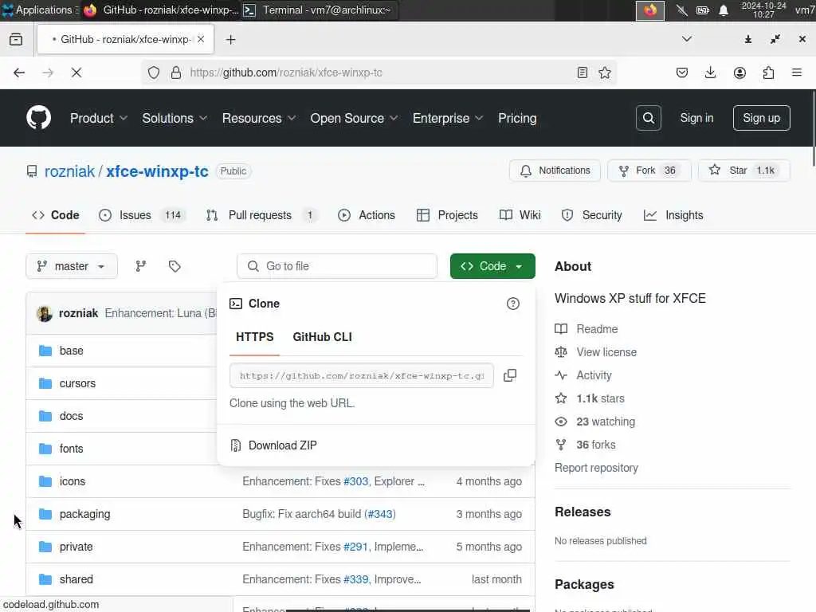The width and height of the screenshot is (816, 612).
Task: View tags icon
Action: point(175,266)
